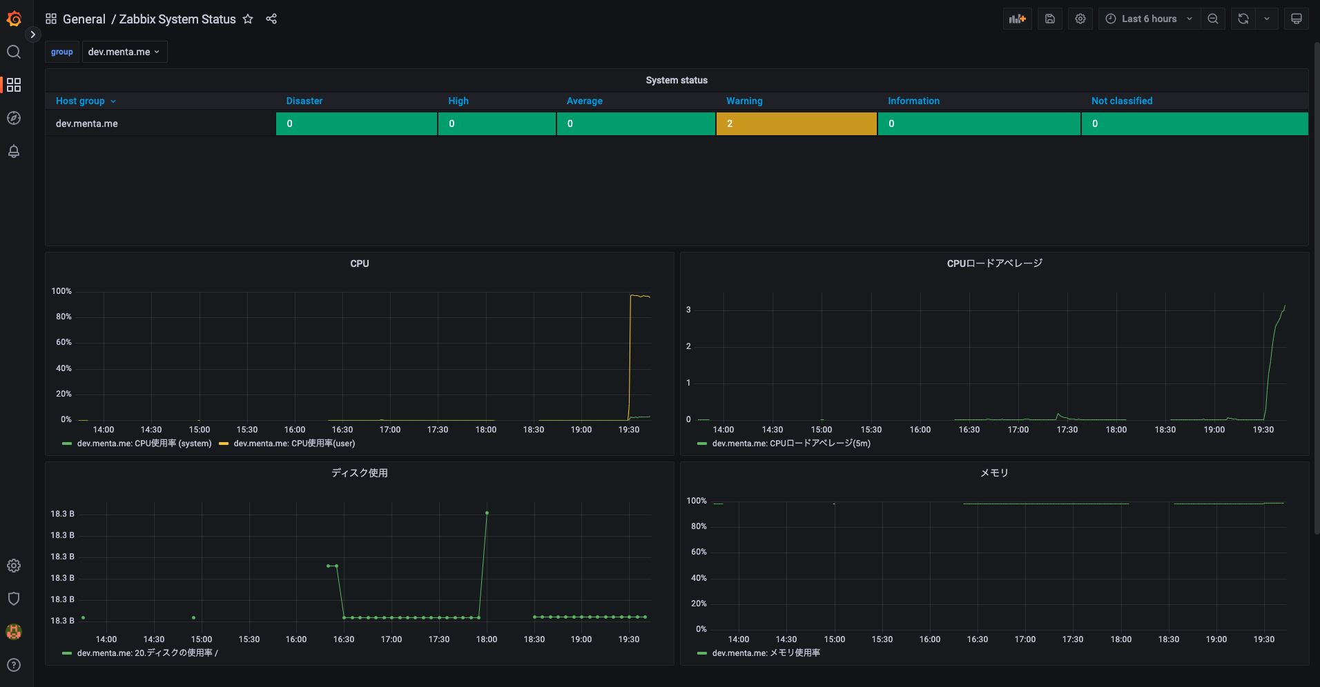The width and height of the screenshot is (1320, 687).
Task: Open the Dashboards icon in the sidebar
Action: 14,85
